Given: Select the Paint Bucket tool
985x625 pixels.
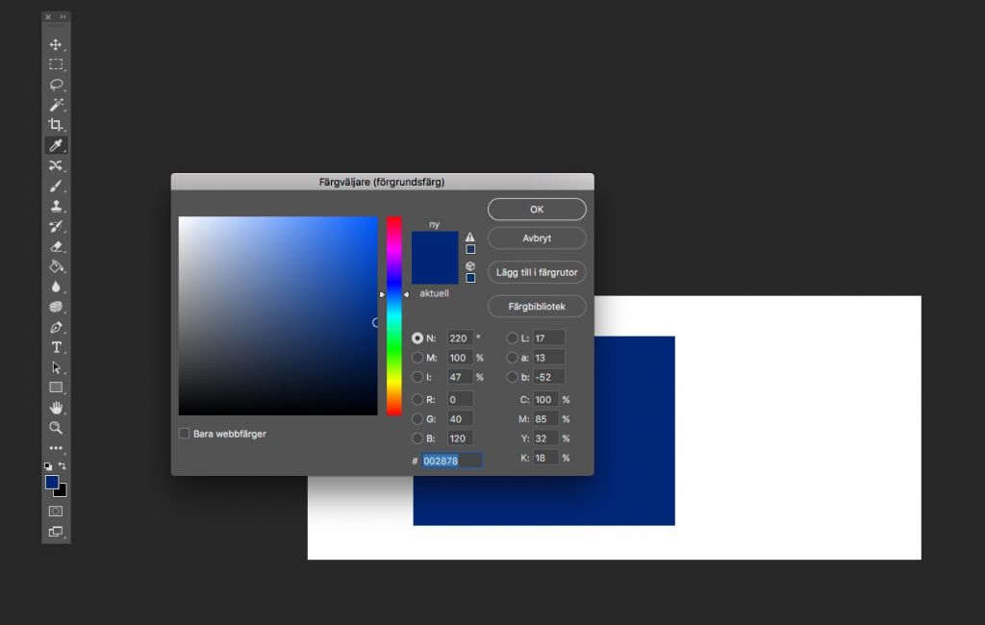Looking at the screenshot, I should point(56,266).
